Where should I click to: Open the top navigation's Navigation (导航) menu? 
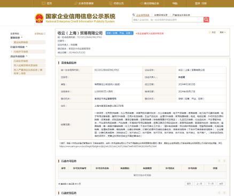(x=175, y=3)
